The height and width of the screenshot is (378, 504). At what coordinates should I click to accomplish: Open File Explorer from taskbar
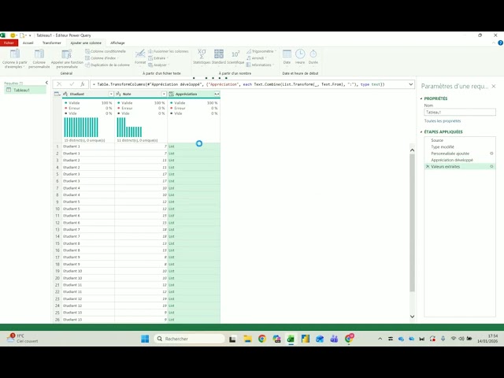[247, 339]
